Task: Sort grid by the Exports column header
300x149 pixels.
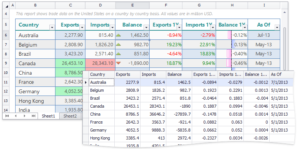Action: pyautogui.click(x=128, y=74)
